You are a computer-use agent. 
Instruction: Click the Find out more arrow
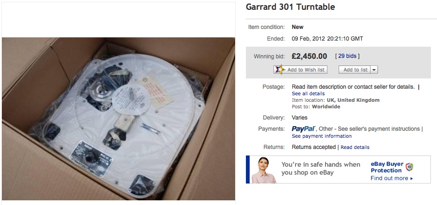pyautogui.click(x=412, y=178)
